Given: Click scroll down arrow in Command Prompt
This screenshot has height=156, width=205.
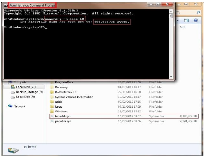Looking at the screenshot, I should (x=171, y=77).
